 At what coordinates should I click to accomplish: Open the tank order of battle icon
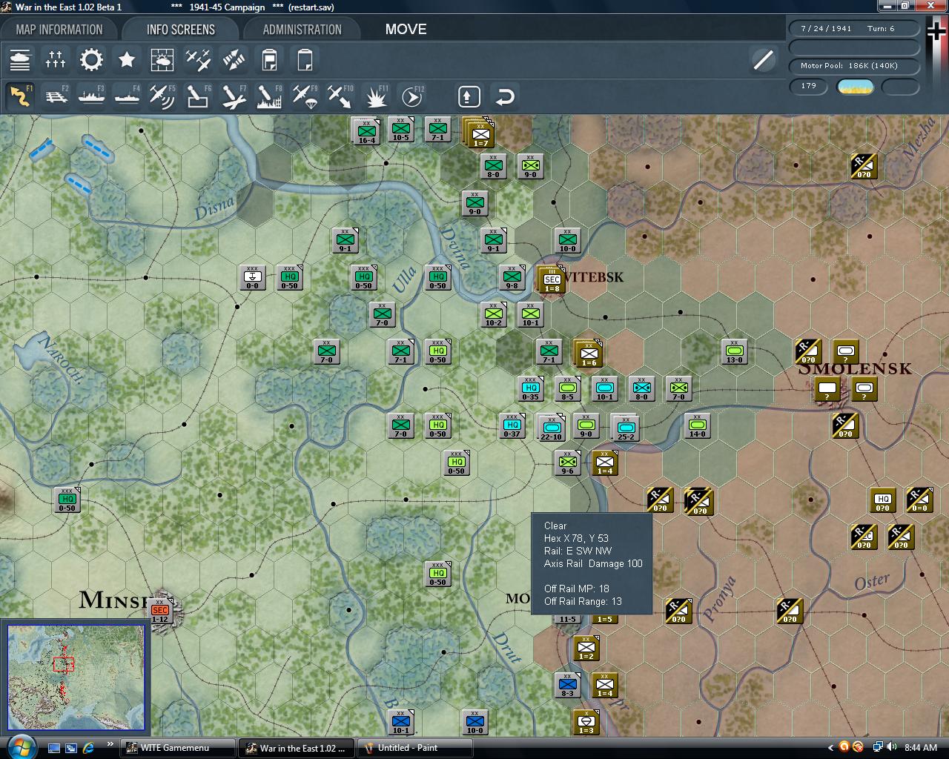coord(20,59)
